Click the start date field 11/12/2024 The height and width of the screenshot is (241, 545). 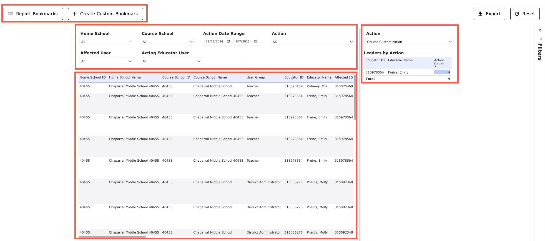[x=214, y=42]
